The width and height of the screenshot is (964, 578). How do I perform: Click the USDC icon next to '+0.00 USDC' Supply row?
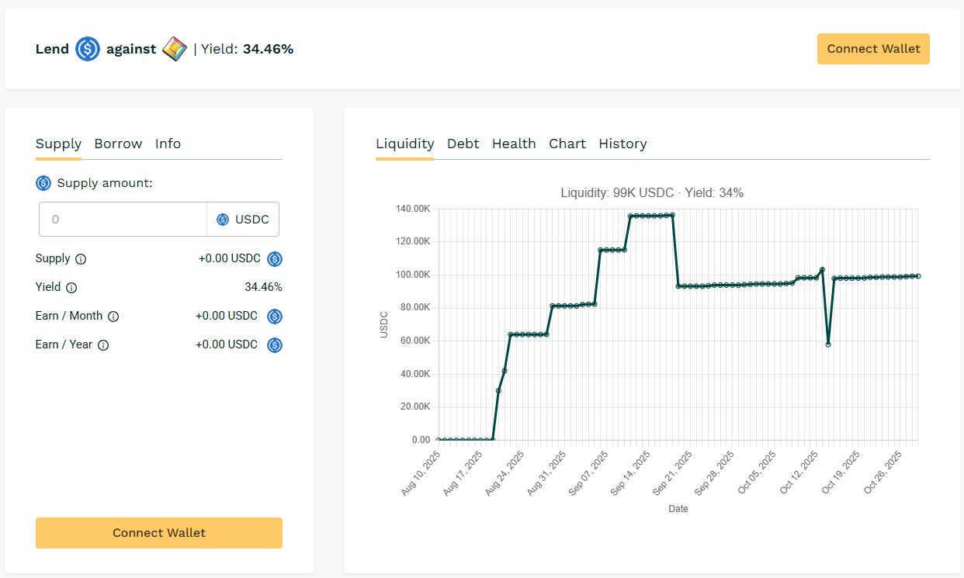[274, 258]
